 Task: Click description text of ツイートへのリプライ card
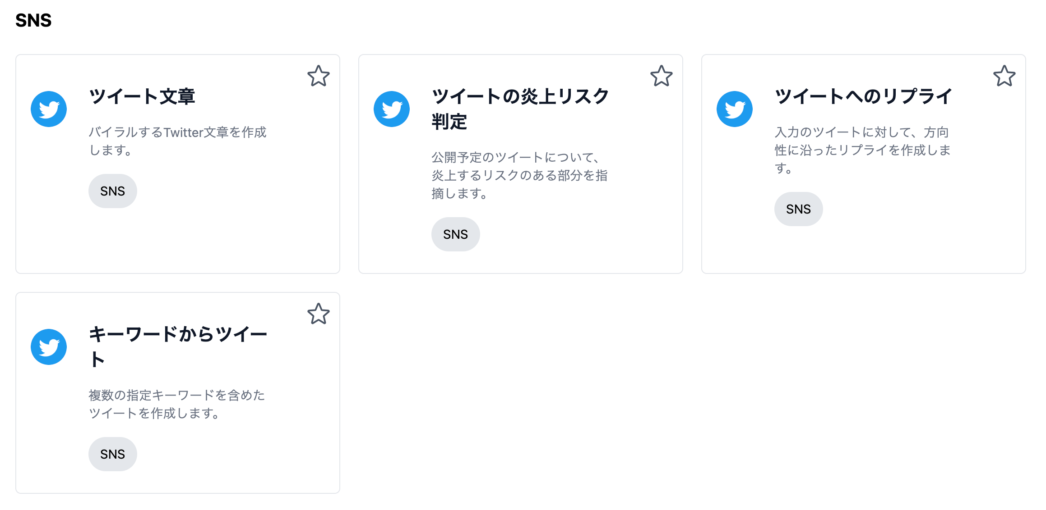[x=862, y=150]
